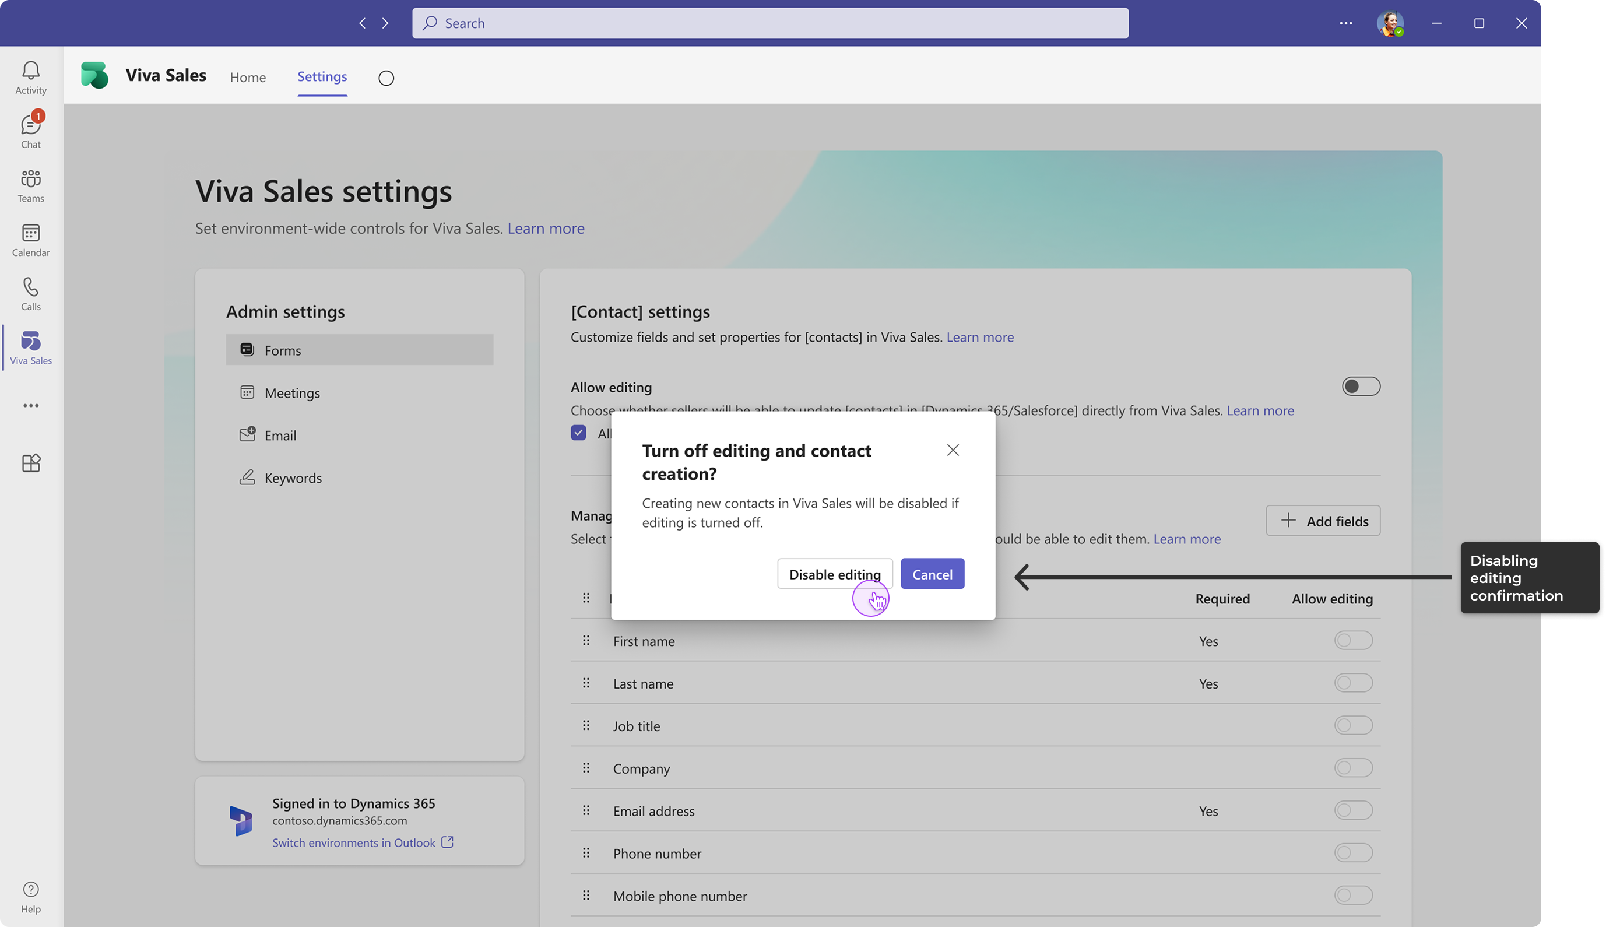Viewport: 1606px width, 927px height.
Task: Click the First name field label
Action: [x=644, y=641]
